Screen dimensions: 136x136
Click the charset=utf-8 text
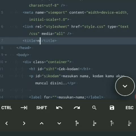point(43,5)
